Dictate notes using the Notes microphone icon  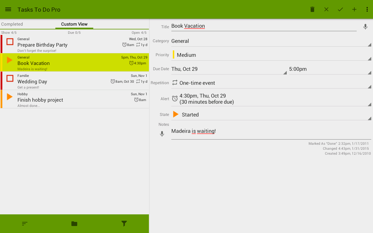tap(162, 134)
